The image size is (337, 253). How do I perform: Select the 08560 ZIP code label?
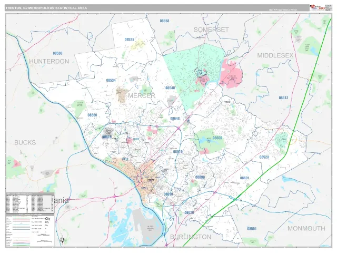pyautogui.click(x=93, y=115)
